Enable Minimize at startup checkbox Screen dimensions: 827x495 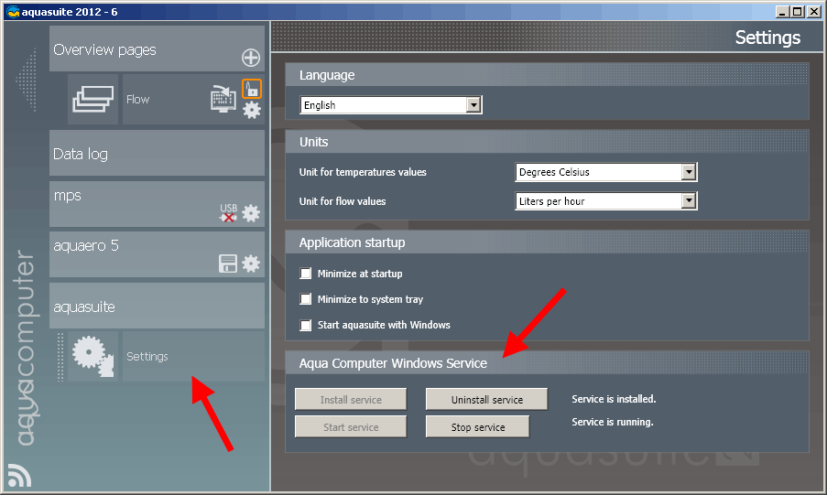tap(305, 273)
